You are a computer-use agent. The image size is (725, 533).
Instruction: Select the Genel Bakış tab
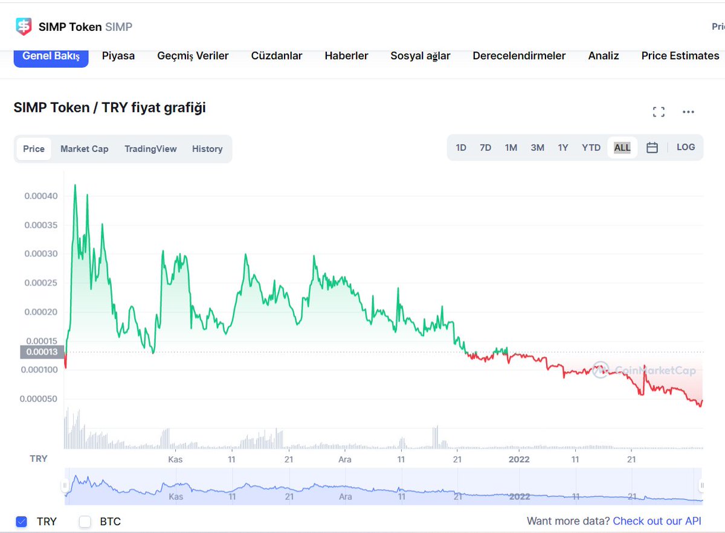coord(51,56)
